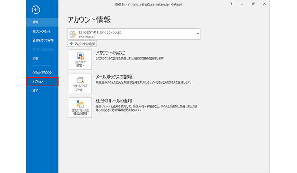Go to Office アカウント in sidebar
Screen dimensions: 297x173
click(42, 72)
